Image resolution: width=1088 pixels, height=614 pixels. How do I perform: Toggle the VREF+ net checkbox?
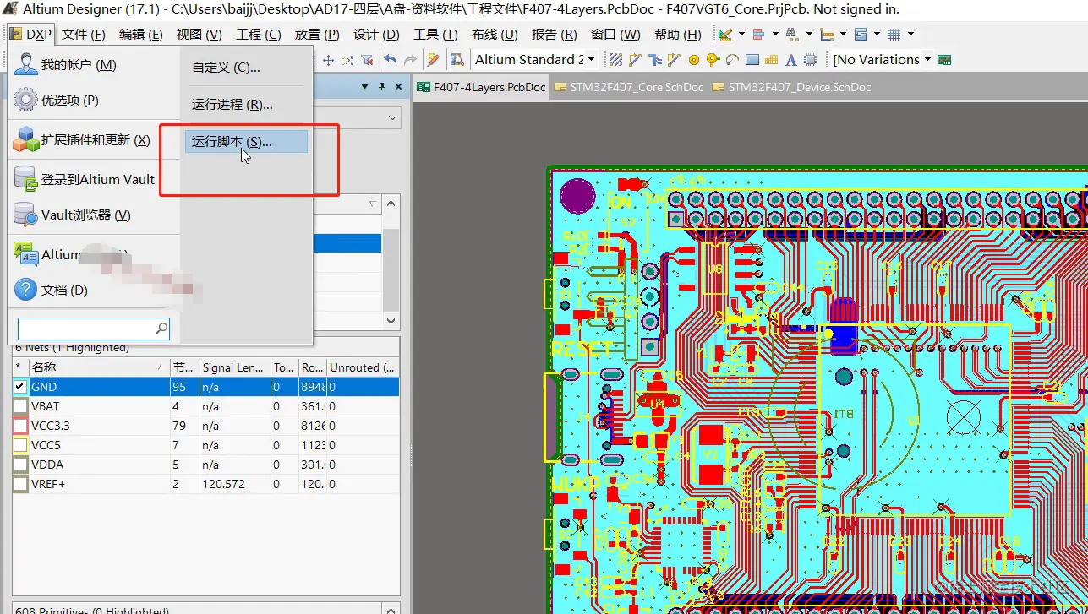pyautogui.click(x=20, y=484)
